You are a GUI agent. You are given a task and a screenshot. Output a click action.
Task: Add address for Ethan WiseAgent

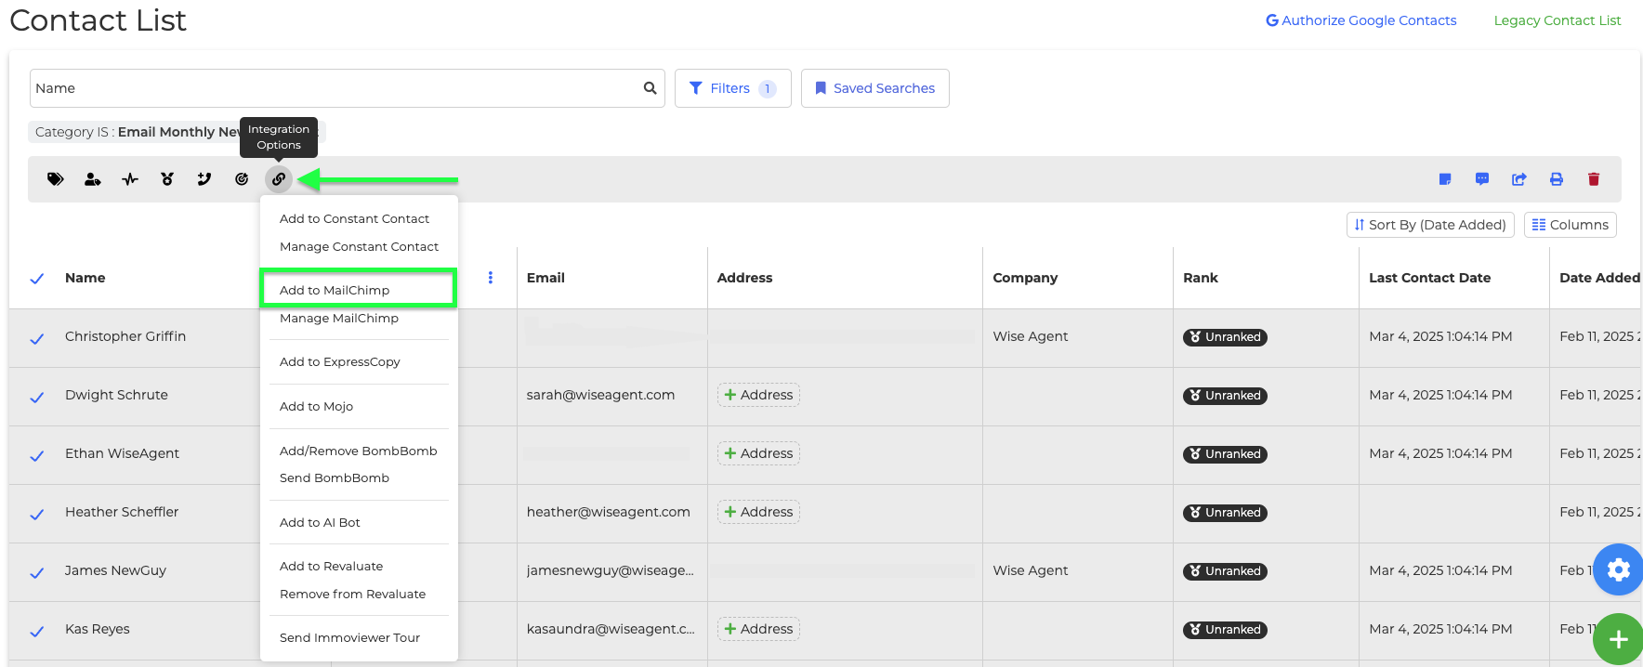click(x=758, y=453)
